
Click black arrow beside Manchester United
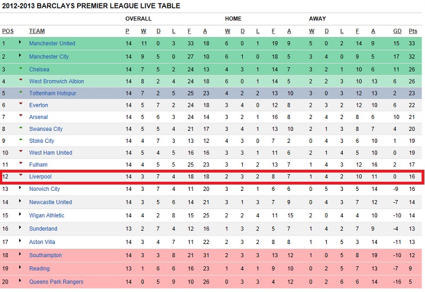click(20, 42)
